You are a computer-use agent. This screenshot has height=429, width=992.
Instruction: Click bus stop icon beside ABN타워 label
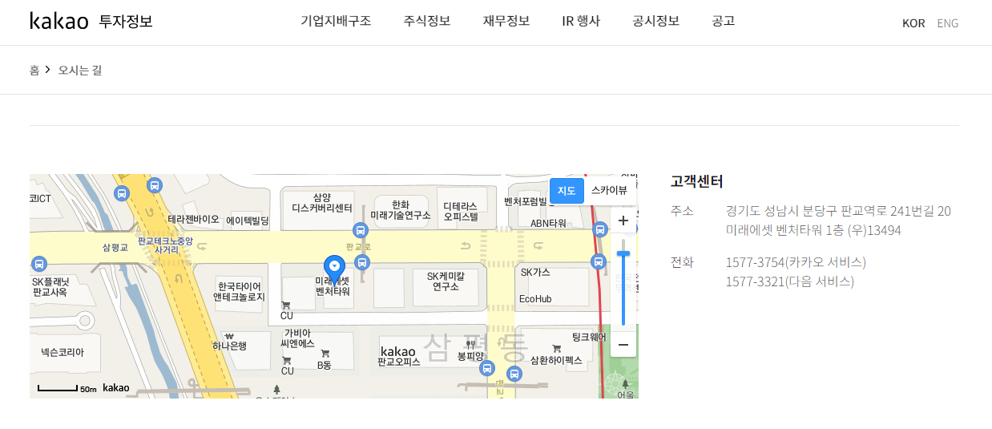[x=599, y=229]
